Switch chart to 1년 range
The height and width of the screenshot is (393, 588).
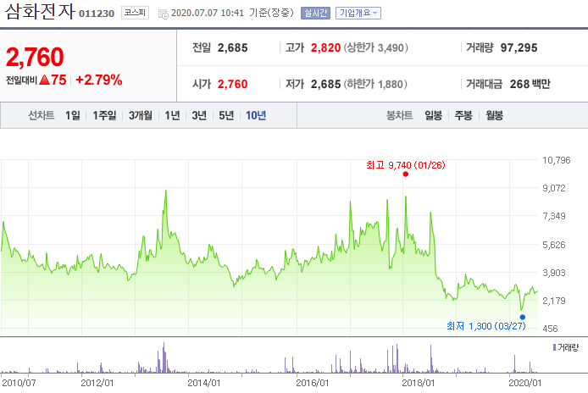[172, 115]
